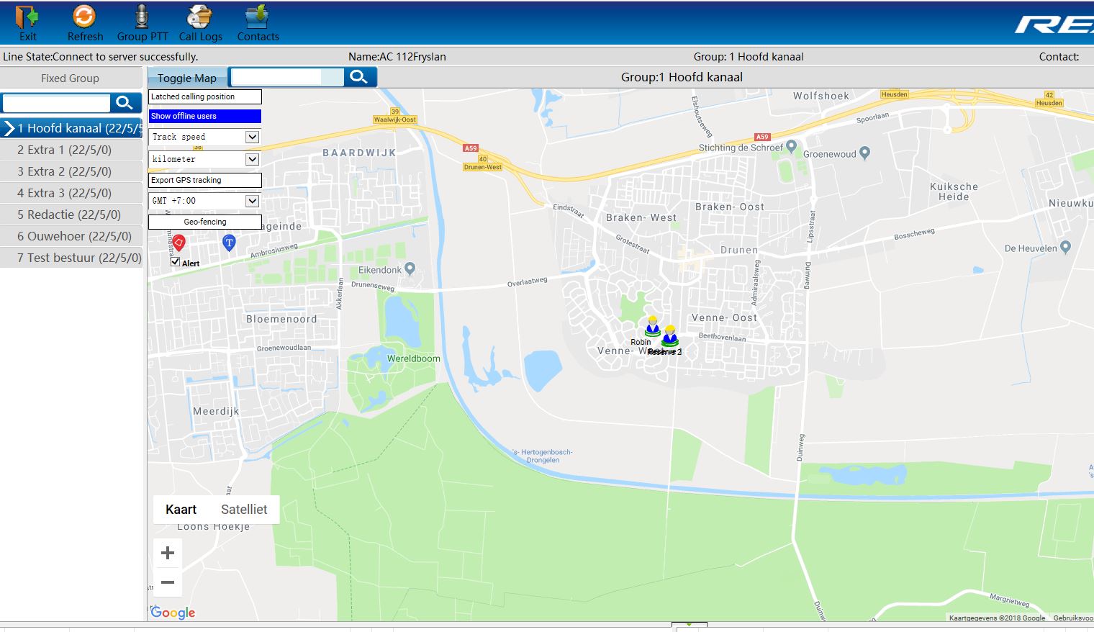Screen dimensions: 1094x632
Task: Open the GMT +7:00 timezone dropdown
Action: [205, 201]
